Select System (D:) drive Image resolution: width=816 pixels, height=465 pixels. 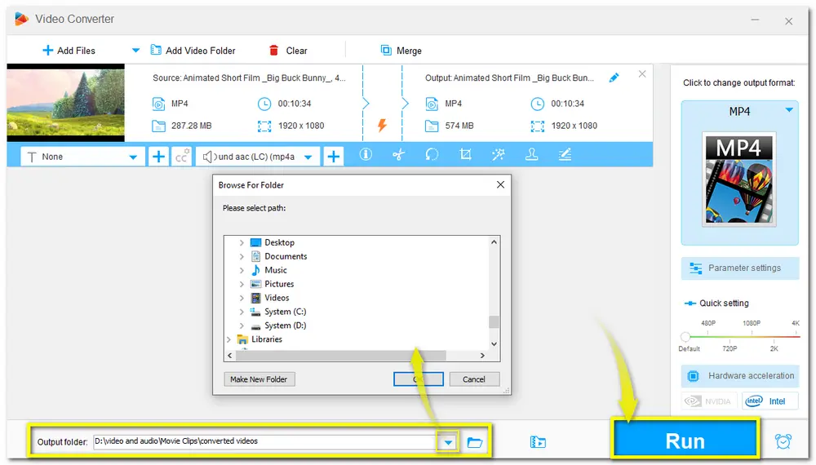pyautogui.click(x=285, y=325)
